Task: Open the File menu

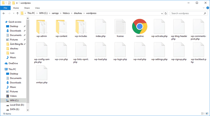Action: (5, 8)
